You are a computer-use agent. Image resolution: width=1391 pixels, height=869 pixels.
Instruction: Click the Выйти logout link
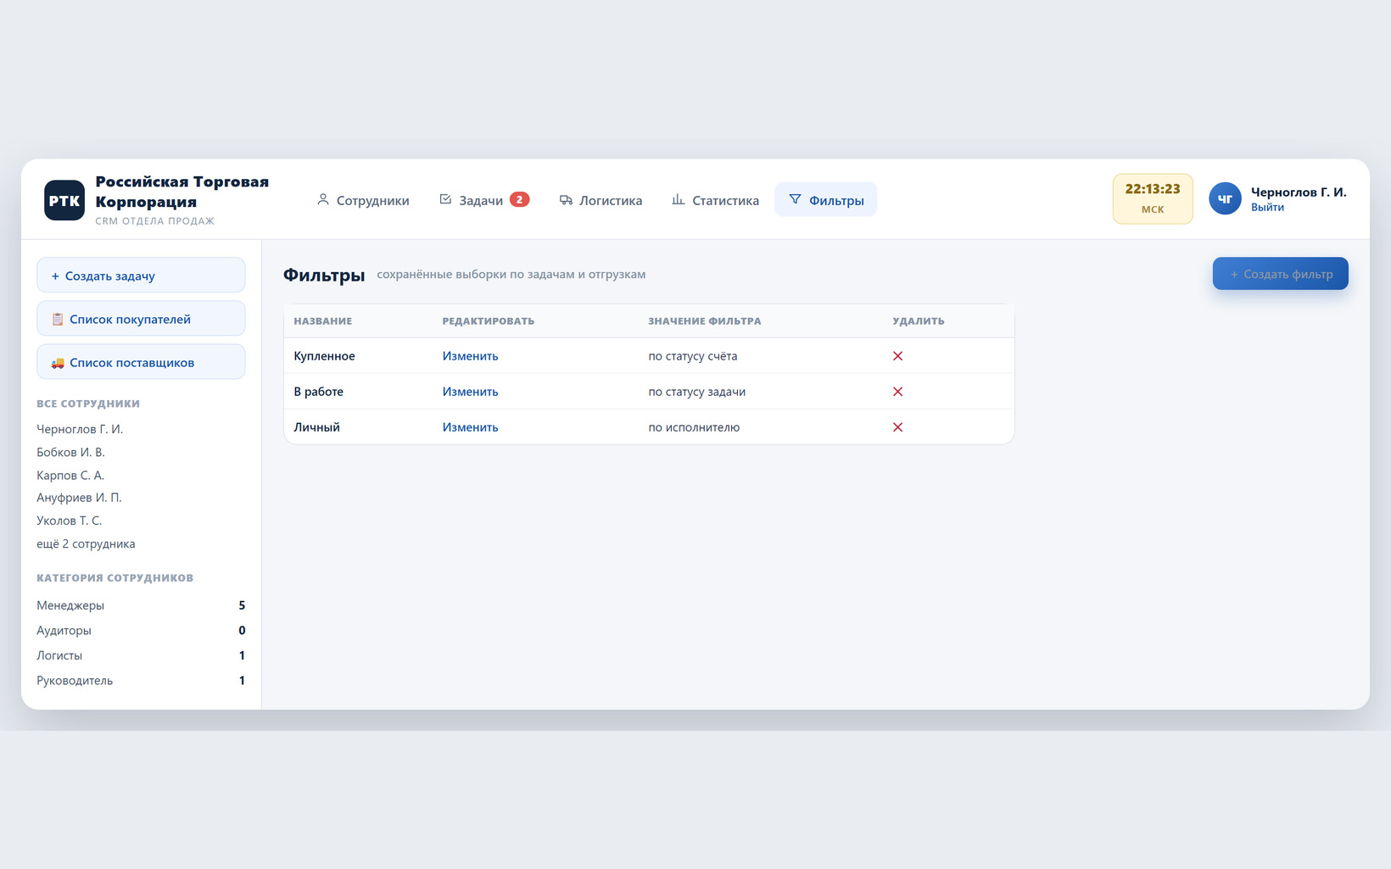click(1267, 208)
